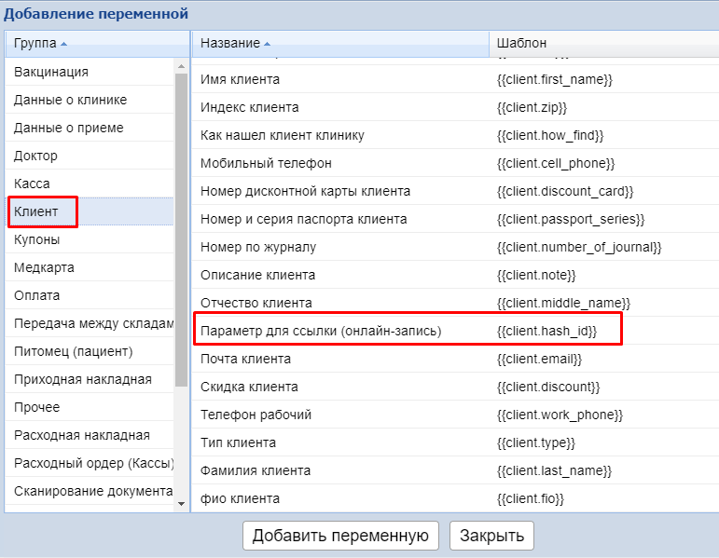
Task: Select the Вакцинация group
Action: (x=51, y=72)
